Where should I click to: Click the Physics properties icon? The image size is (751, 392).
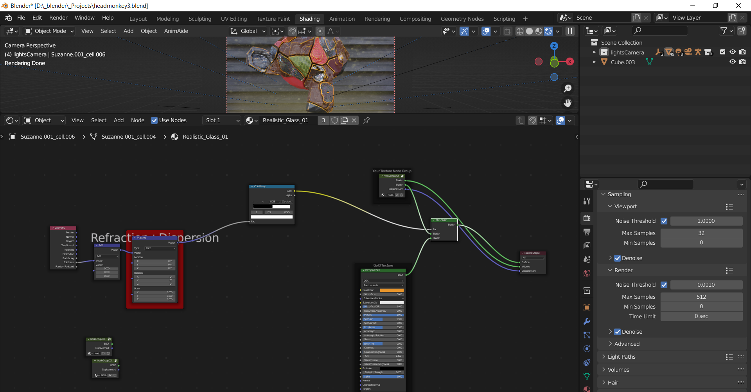tap(587, 349)
